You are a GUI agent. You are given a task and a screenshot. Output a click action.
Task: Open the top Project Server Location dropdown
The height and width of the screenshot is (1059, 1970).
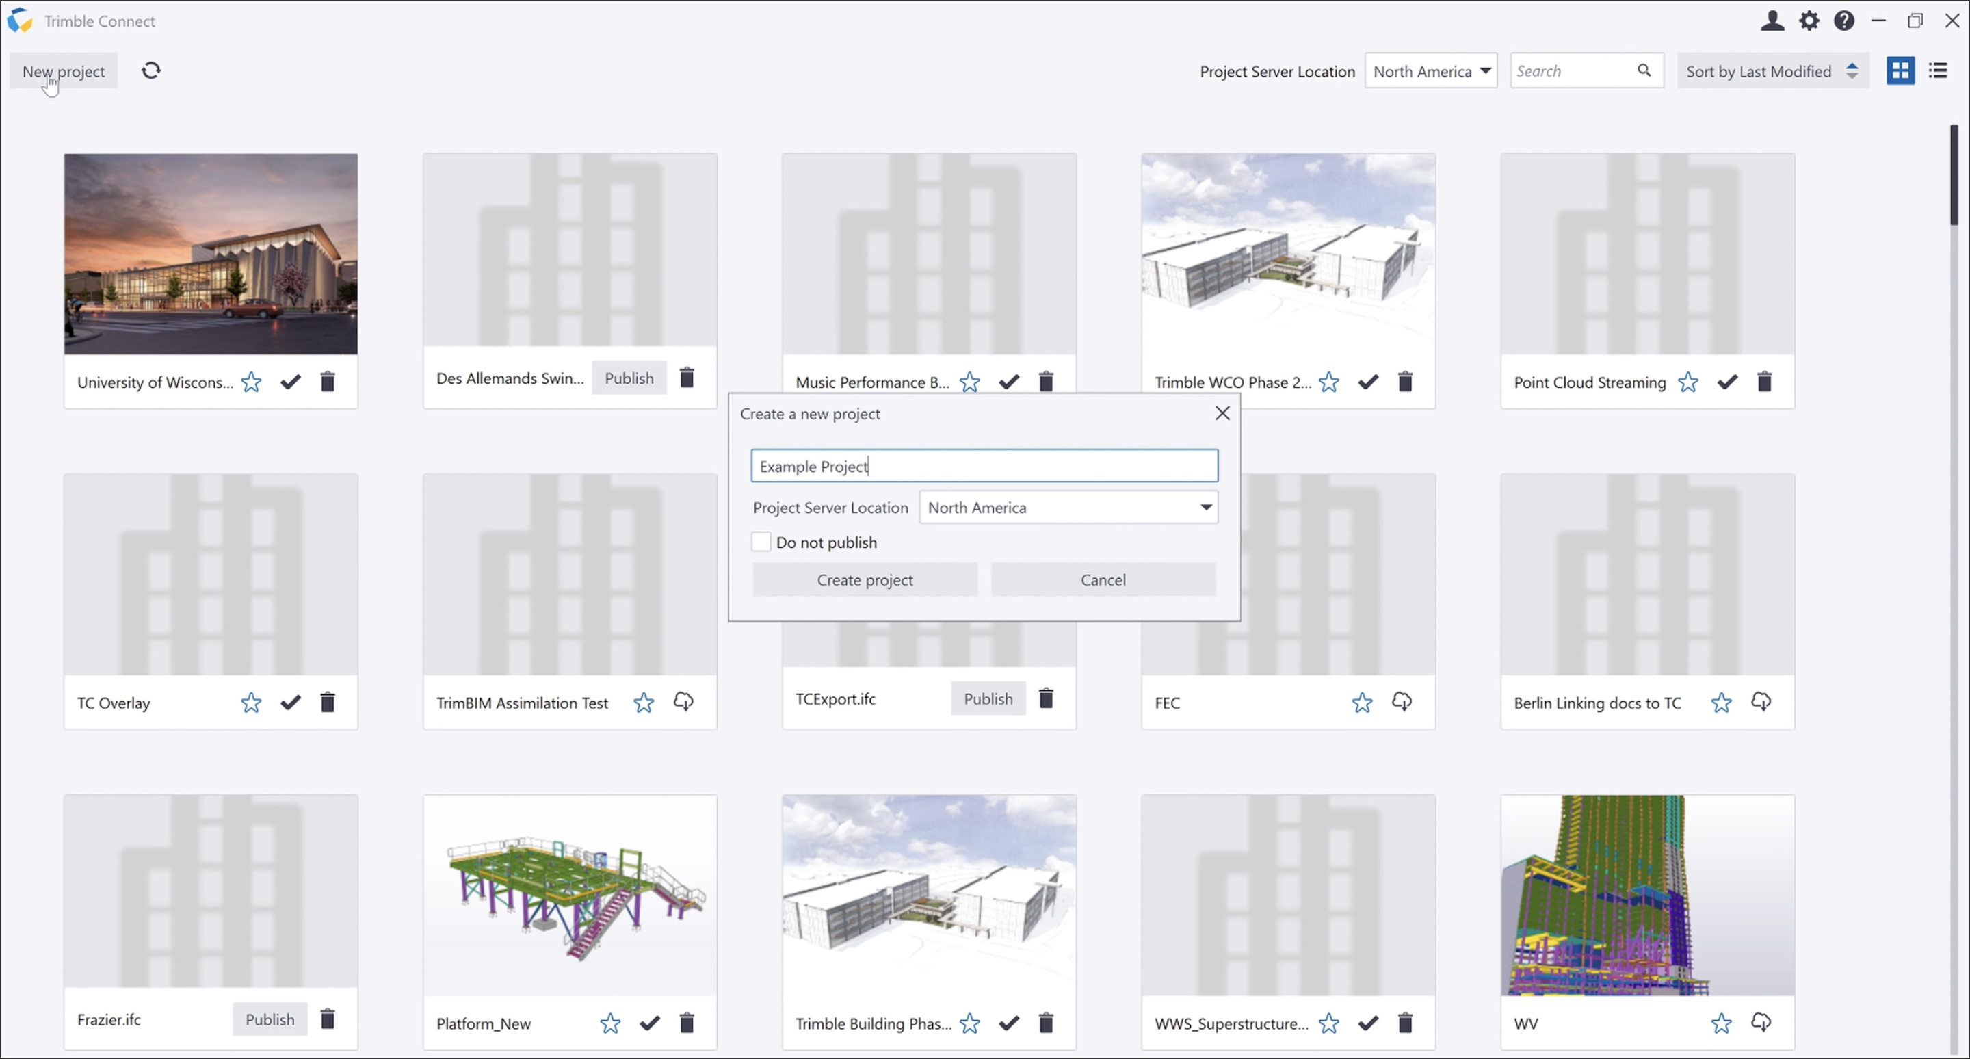1431,70
